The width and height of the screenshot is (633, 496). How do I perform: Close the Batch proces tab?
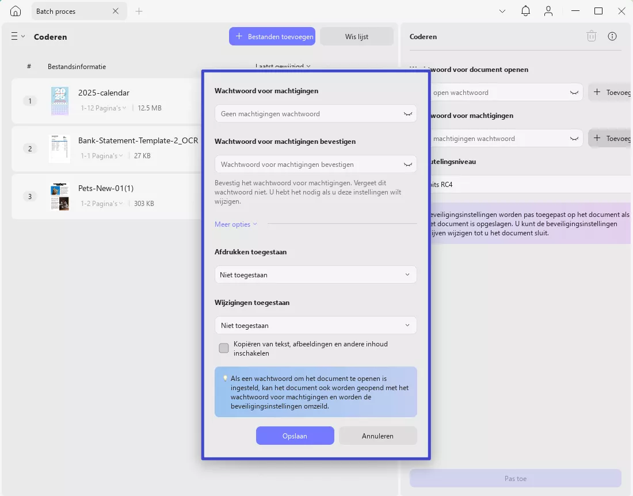click(116, 12)
